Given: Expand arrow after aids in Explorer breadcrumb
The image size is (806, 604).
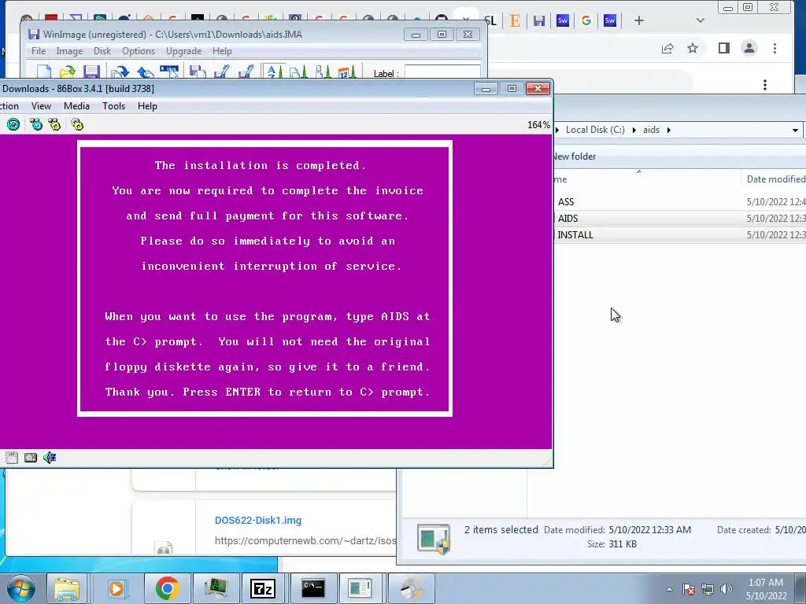Looking at the screenshot, I should point(669,130).
